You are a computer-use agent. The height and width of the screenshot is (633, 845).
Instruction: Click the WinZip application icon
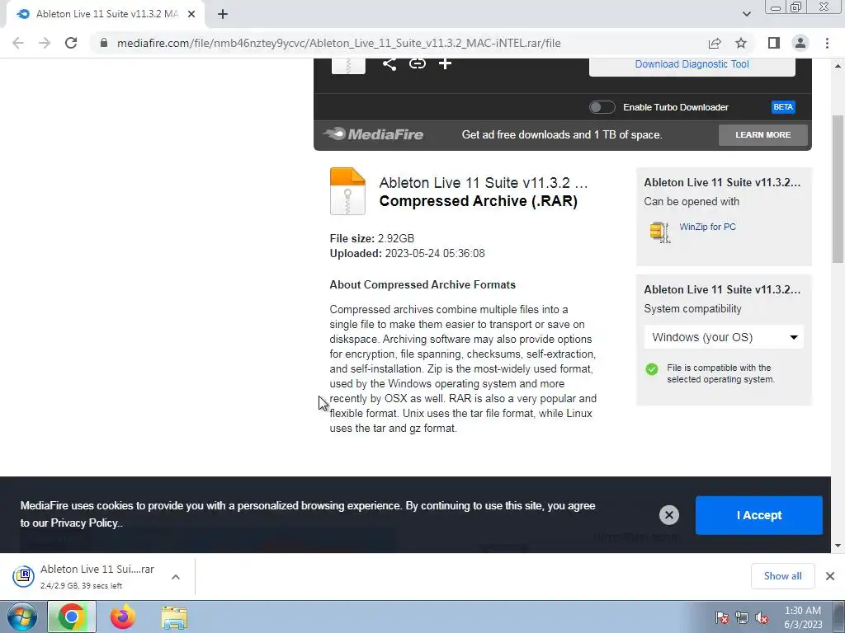(x=660, y=232)
